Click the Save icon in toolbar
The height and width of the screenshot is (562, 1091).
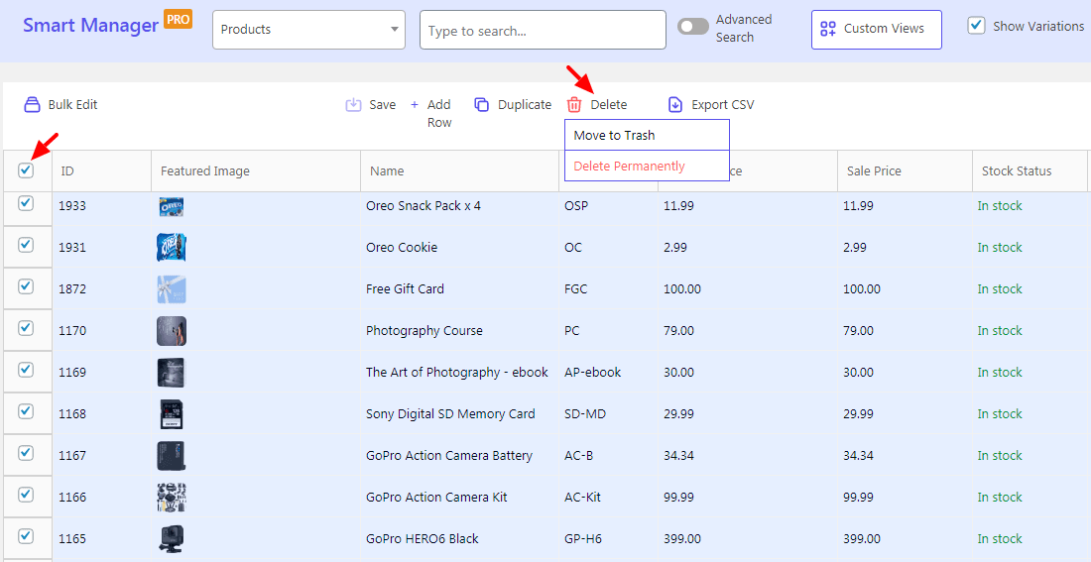coord(353,105)
